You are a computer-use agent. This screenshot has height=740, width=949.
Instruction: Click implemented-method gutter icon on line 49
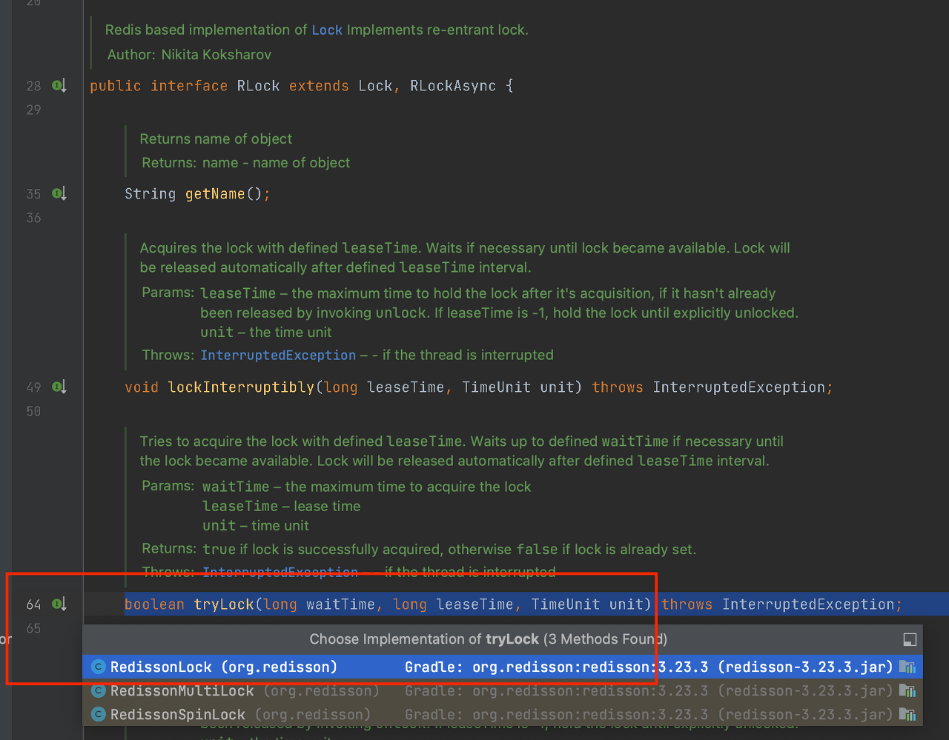59,387
